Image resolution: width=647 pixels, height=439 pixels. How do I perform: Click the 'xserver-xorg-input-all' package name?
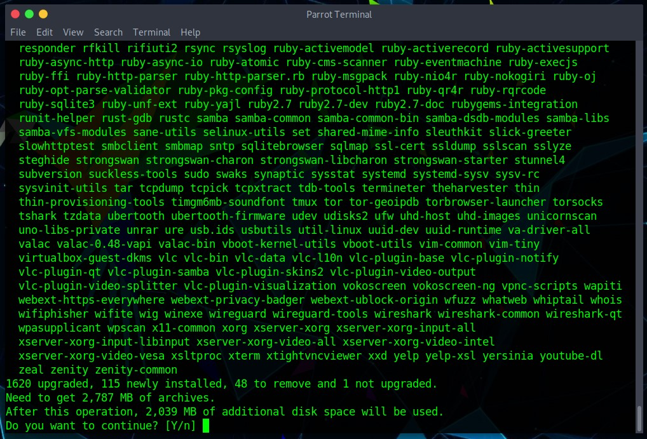pos(406,328)
